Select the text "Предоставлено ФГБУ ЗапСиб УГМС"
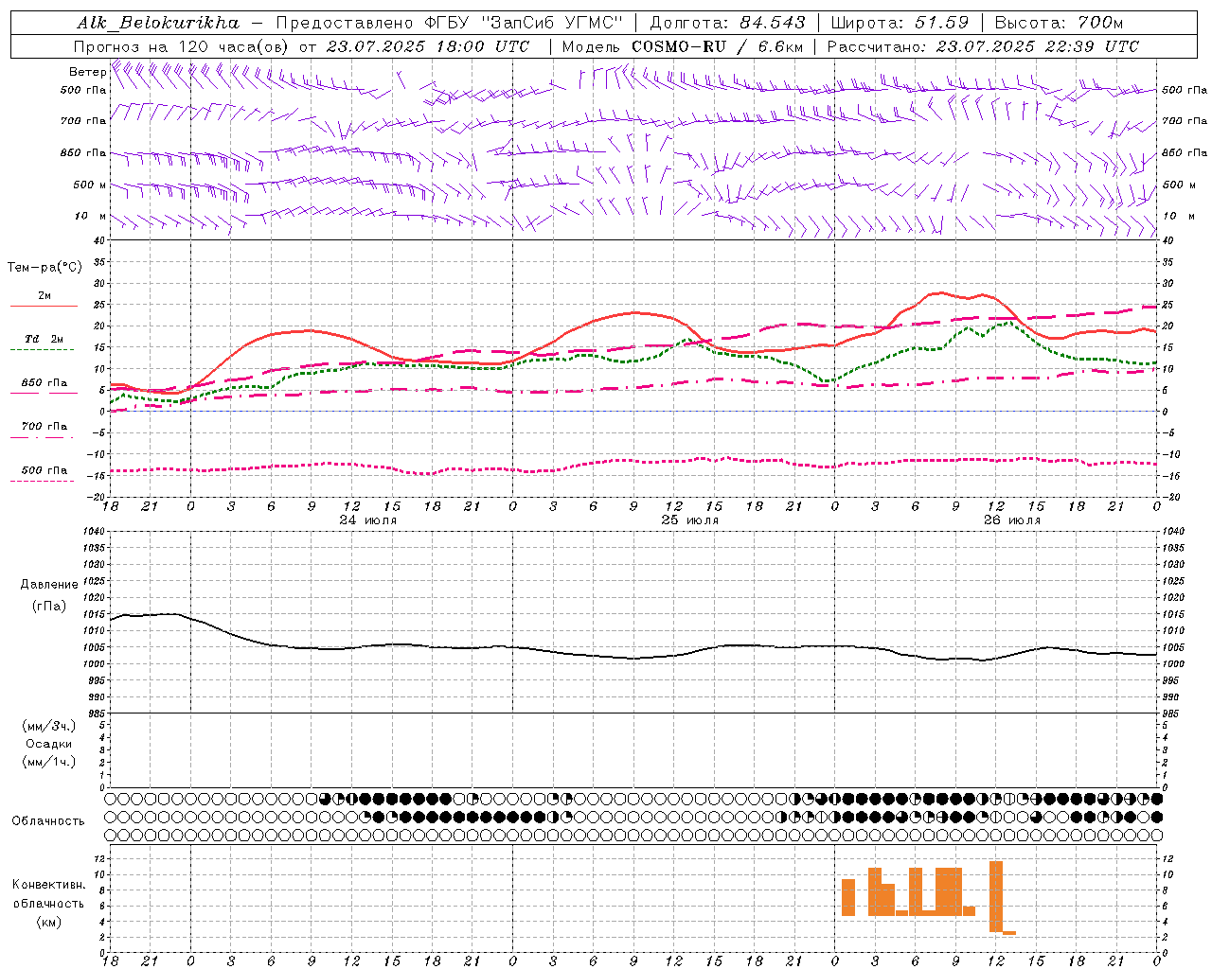The width and height of the screenshot is (1212, 969). (x=448, y=23)
